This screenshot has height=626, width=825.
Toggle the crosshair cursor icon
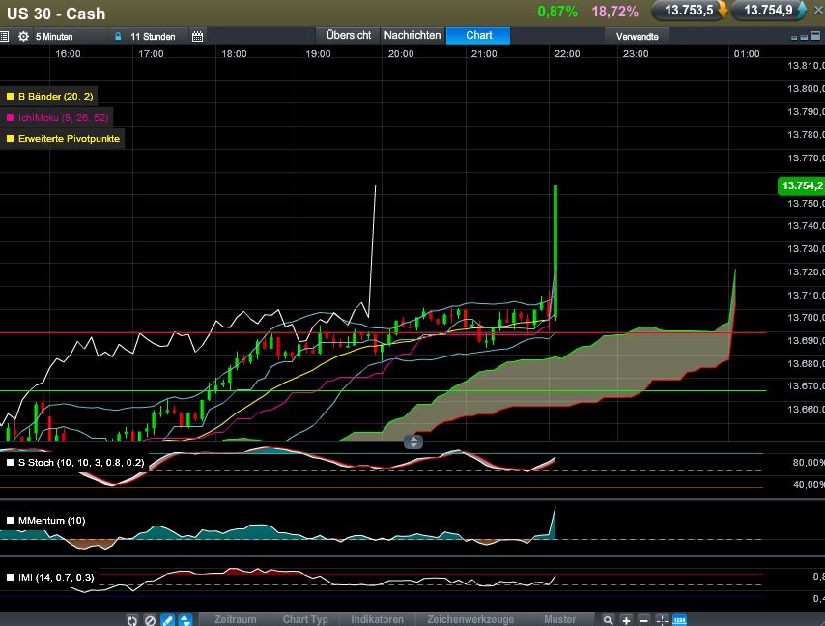click(x=662, y=620)
